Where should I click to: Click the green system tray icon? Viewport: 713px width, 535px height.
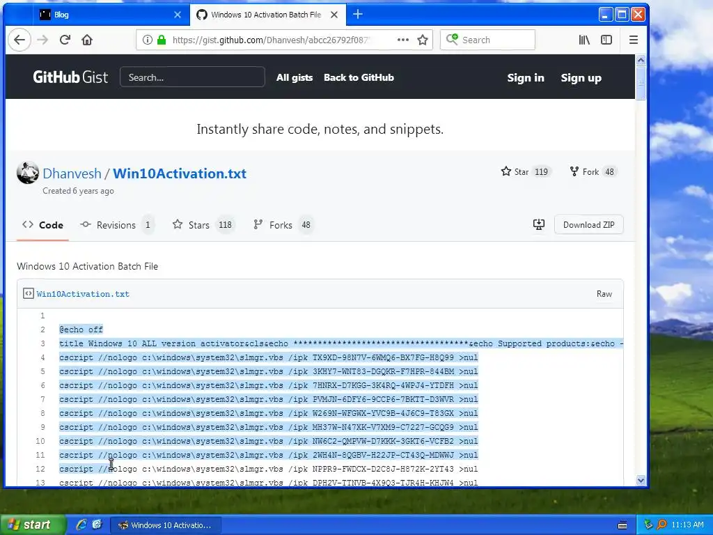648,525
